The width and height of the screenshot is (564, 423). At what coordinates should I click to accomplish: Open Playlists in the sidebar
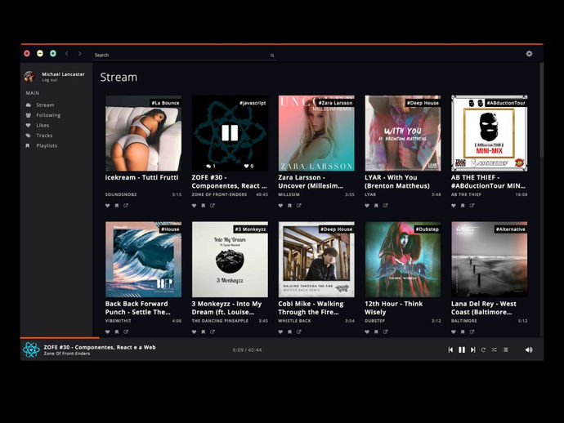coord(47,145)
